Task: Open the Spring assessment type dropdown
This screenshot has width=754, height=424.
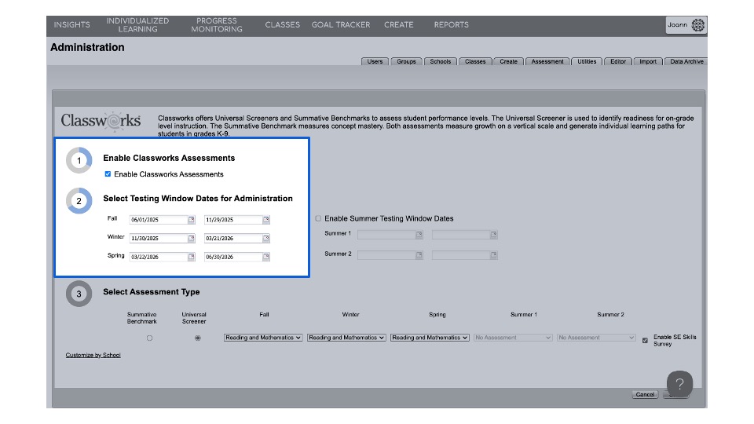Action: pyautogui.click(x=430, y=338)
